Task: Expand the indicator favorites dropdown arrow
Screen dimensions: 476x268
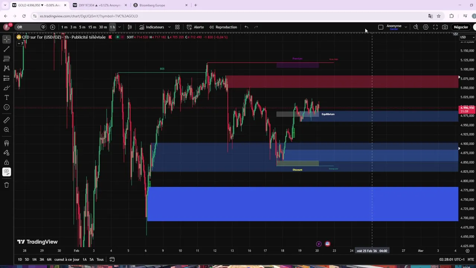Action: pos(169,27)
